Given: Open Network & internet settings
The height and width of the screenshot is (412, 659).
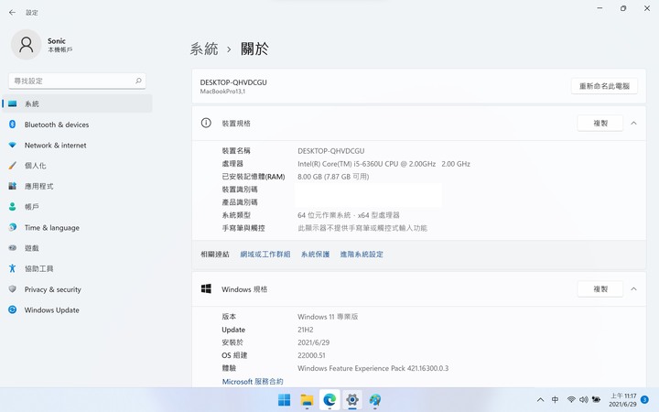Looking at the screenshot, I should (x=77, y=145).
